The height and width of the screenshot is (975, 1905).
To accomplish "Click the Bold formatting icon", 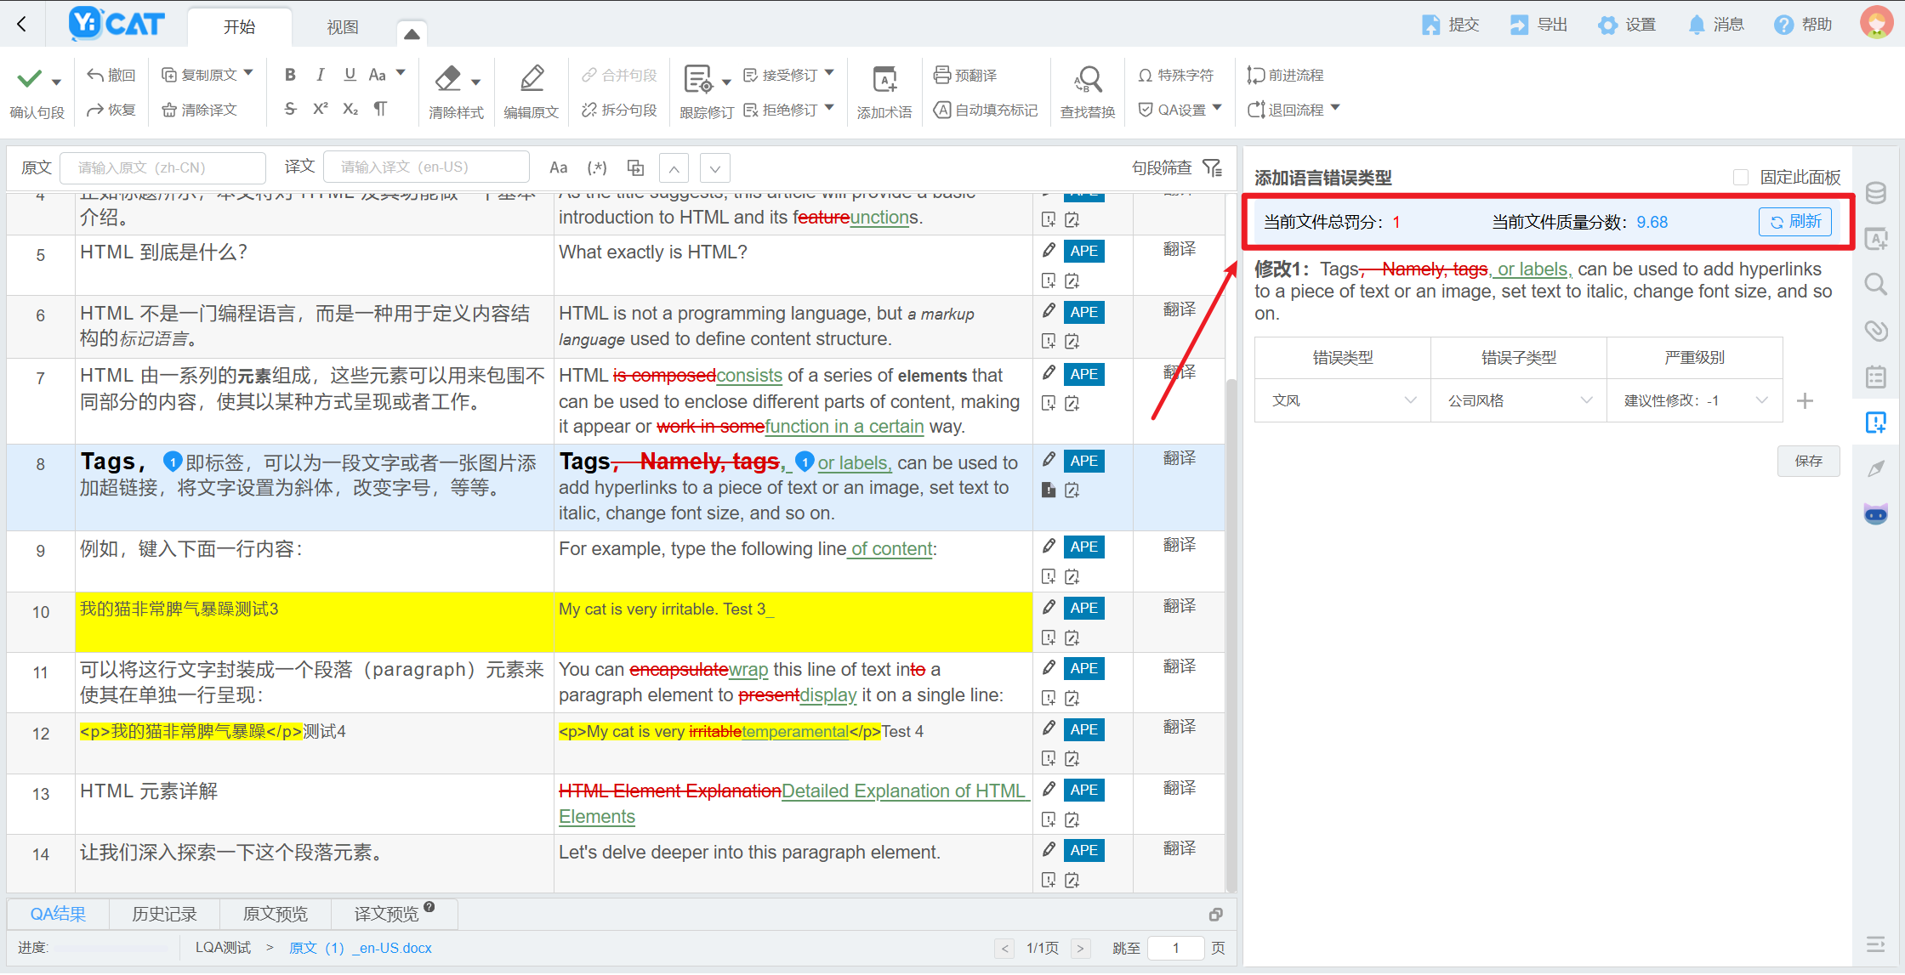I will click(x=290, y=75).
